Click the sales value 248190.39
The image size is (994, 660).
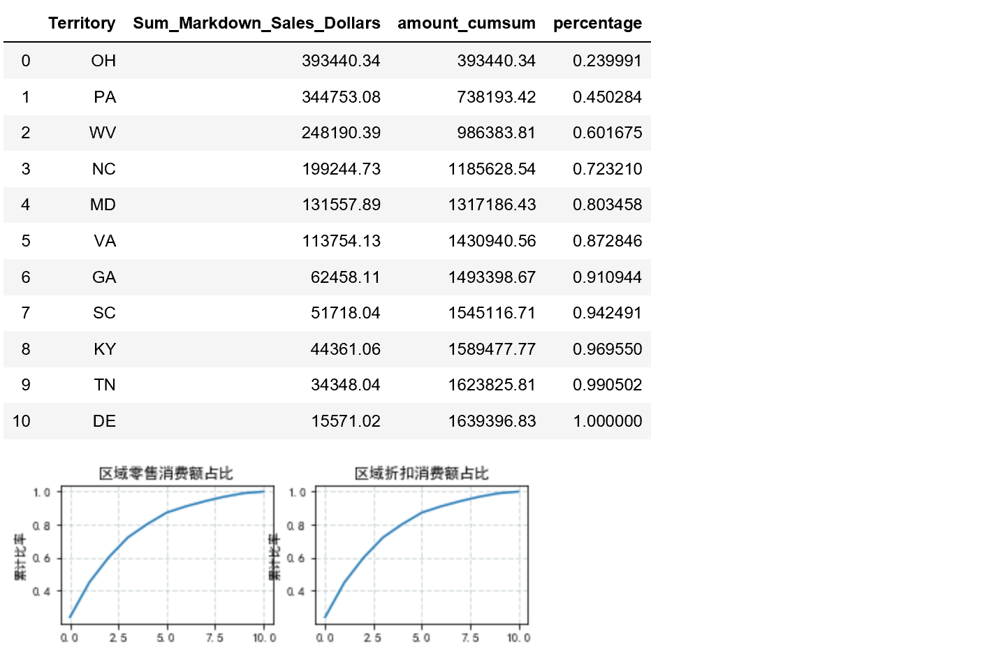341,133
